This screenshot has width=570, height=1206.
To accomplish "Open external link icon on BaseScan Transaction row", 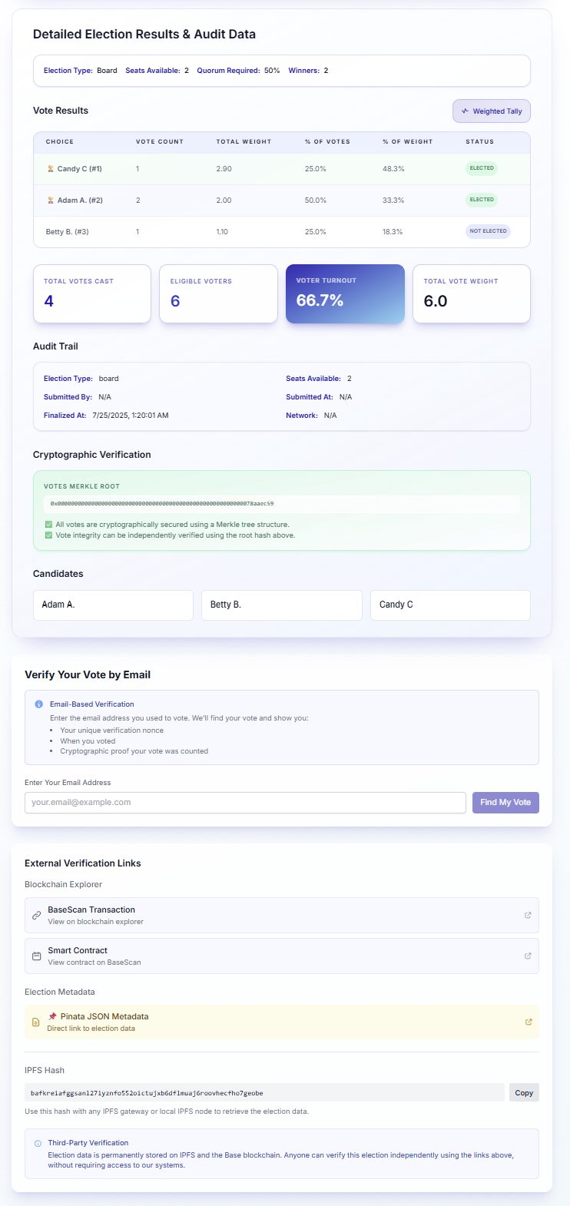I will tap(528, 915).
